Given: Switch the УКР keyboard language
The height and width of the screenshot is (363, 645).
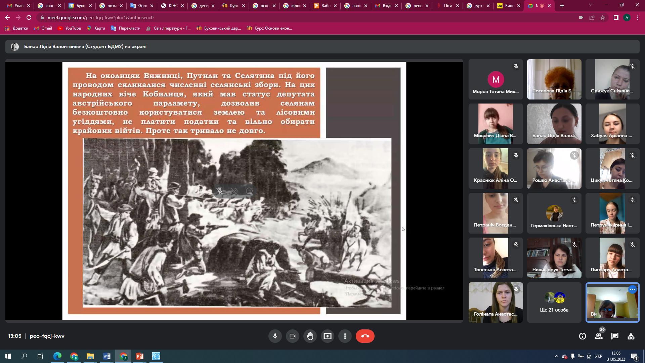Looking at the screenshot, I should point(599,356).
